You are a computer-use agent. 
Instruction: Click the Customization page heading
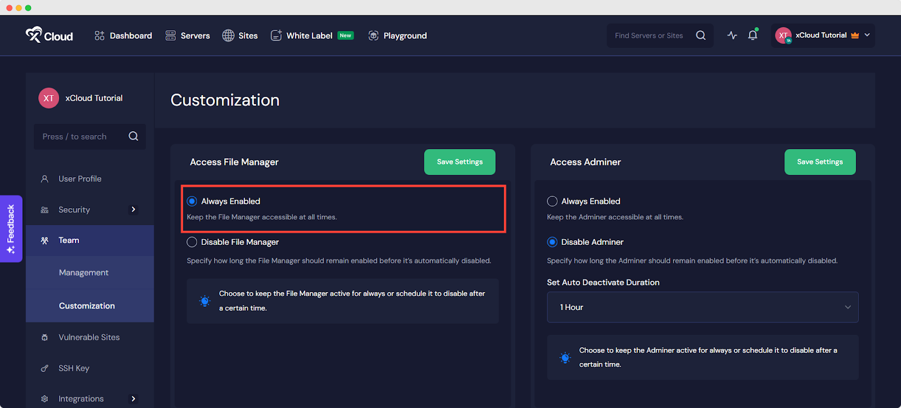tap(225, 100)
